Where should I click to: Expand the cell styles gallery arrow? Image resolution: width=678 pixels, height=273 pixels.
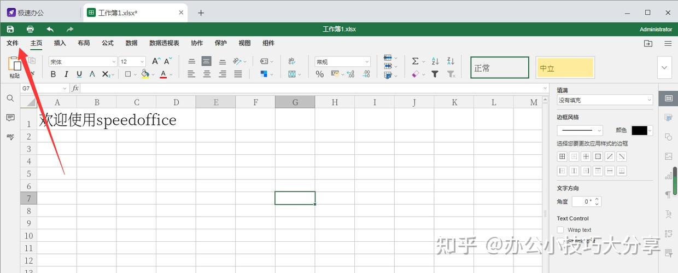click(x=665, y=68)
